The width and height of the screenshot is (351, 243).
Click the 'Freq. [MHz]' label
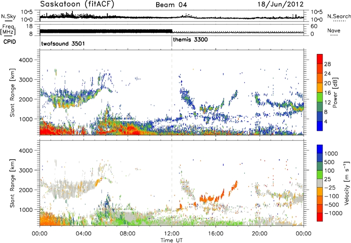(8, 30)
